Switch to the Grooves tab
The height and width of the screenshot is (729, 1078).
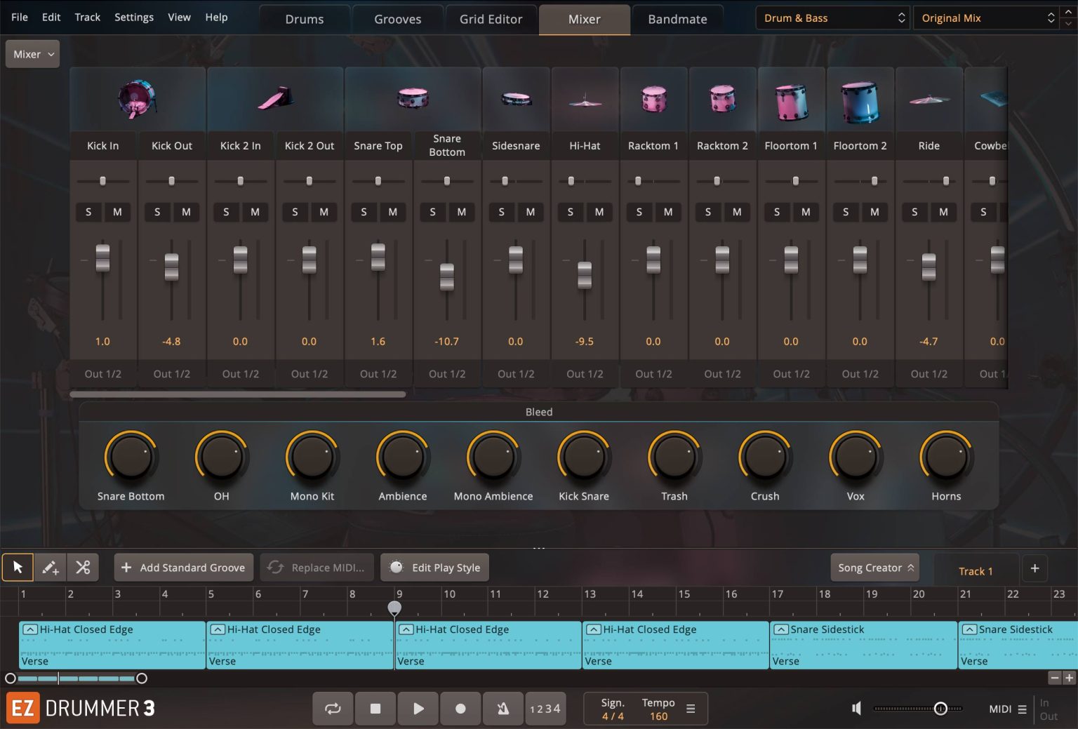pyautogui.click(x=397, y=20)
